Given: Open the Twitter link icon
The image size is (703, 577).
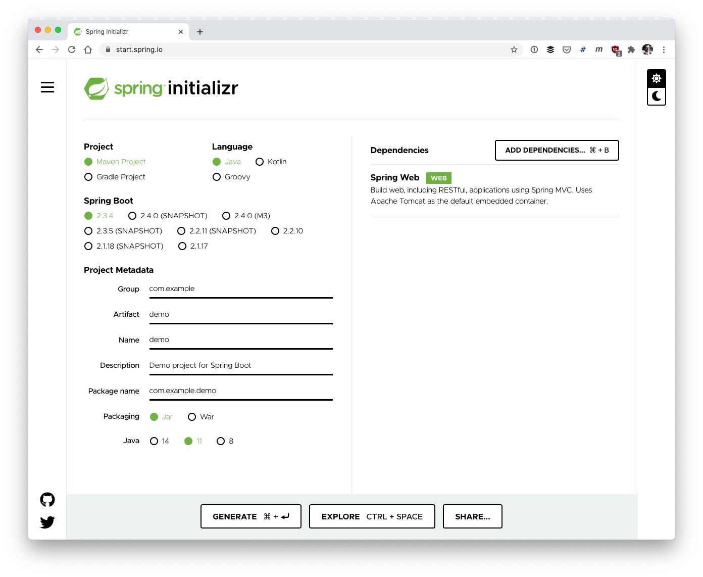Looking at the screenshot, I should 47,522.
